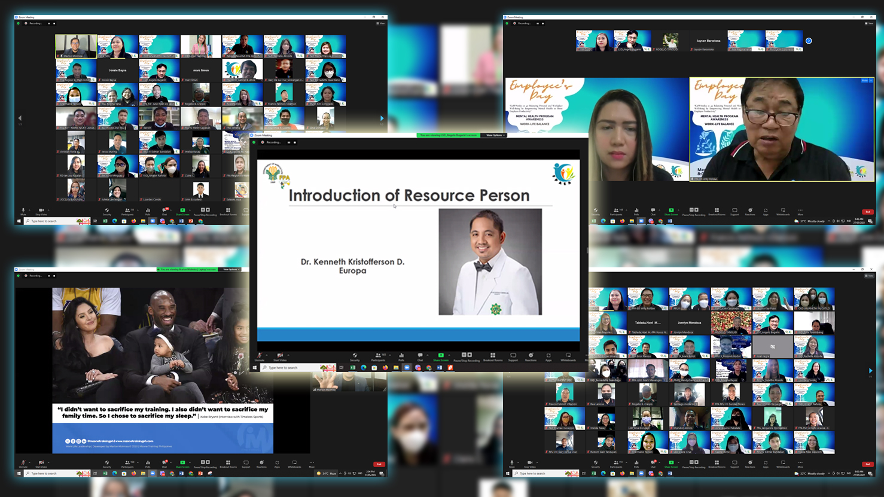Image resolution: width=884 pixels, height=497 pixels.
Task: Stop video in the Jonsie Baysa gallery window
Action: (41, 211)
